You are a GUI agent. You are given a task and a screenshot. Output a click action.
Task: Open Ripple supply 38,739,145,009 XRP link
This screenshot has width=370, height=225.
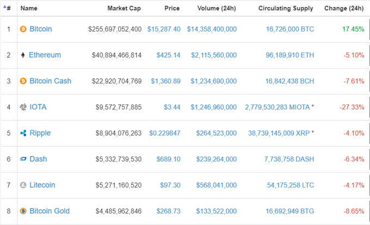[x=279, y=133]
